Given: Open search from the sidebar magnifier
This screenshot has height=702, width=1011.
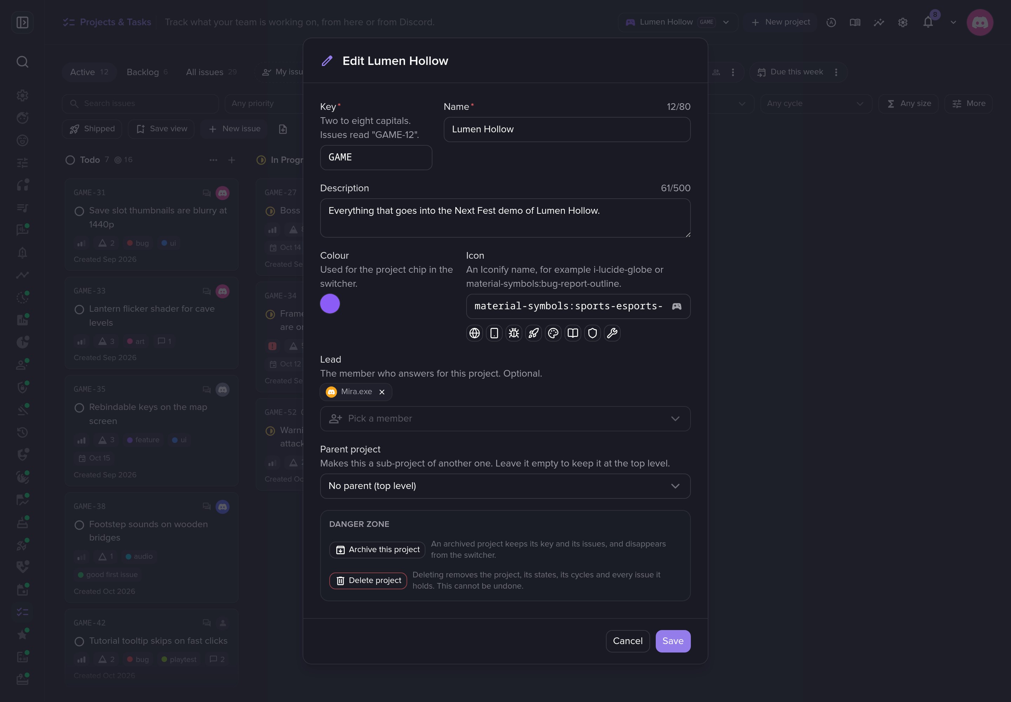Looking at the screenshot, I should (x=22, y=61).
